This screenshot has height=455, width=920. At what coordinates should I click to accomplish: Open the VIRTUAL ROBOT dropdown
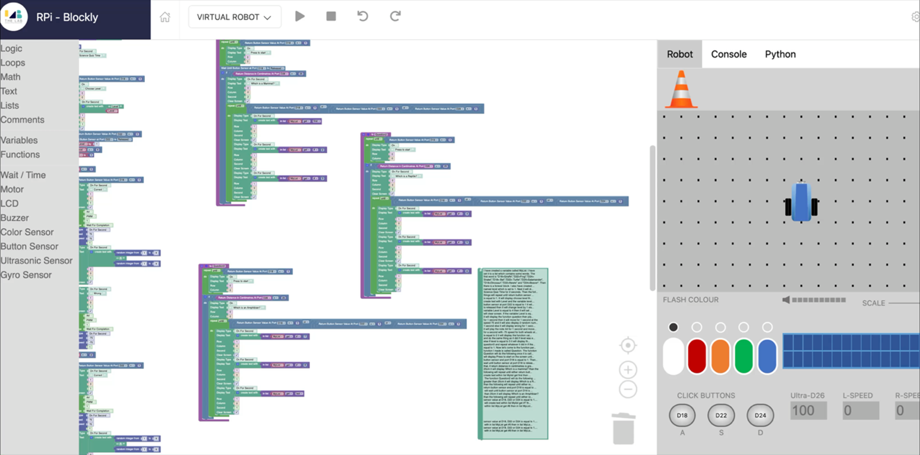[x=235, y=17]
